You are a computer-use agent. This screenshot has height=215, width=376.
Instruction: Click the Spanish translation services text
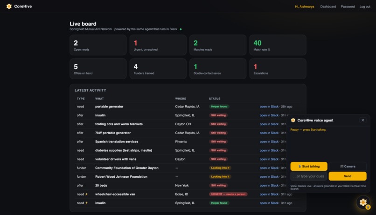(x=117, y=141)
